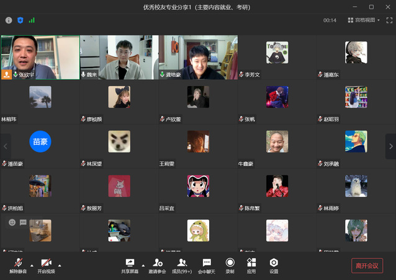The width and height of the screenshot is (396, 280).
Task: Click Share Screen (共享屏幕)
Action: (130, 265)
